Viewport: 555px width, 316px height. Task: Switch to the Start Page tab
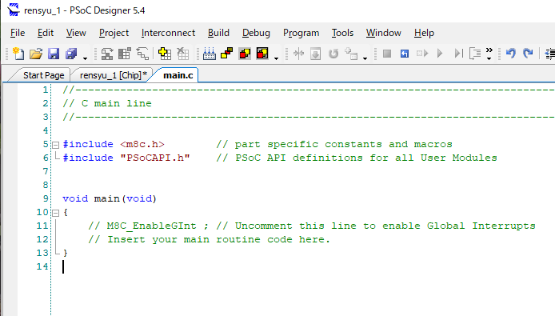(43, 75)
